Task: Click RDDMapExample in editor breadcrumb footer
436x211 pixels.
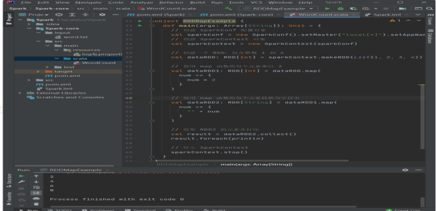Action: pos(183,164)
